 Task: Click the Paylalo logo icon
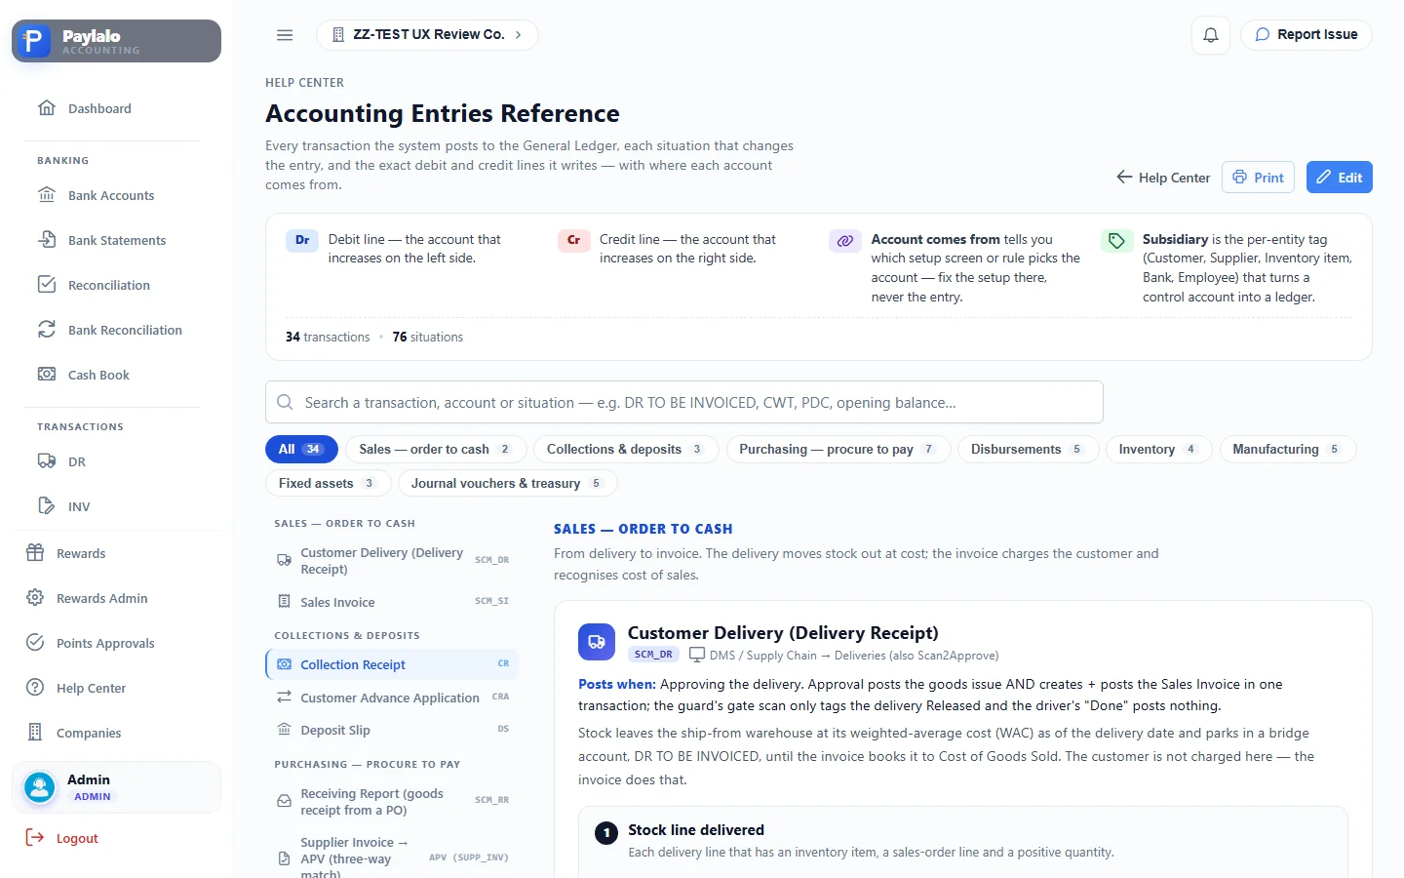click(34, 41)
